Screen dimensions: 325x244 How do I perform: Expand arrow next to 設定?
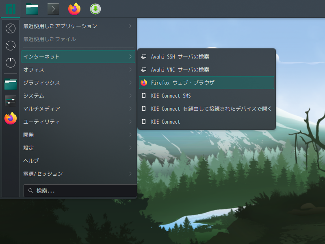[x=130, y=148]
